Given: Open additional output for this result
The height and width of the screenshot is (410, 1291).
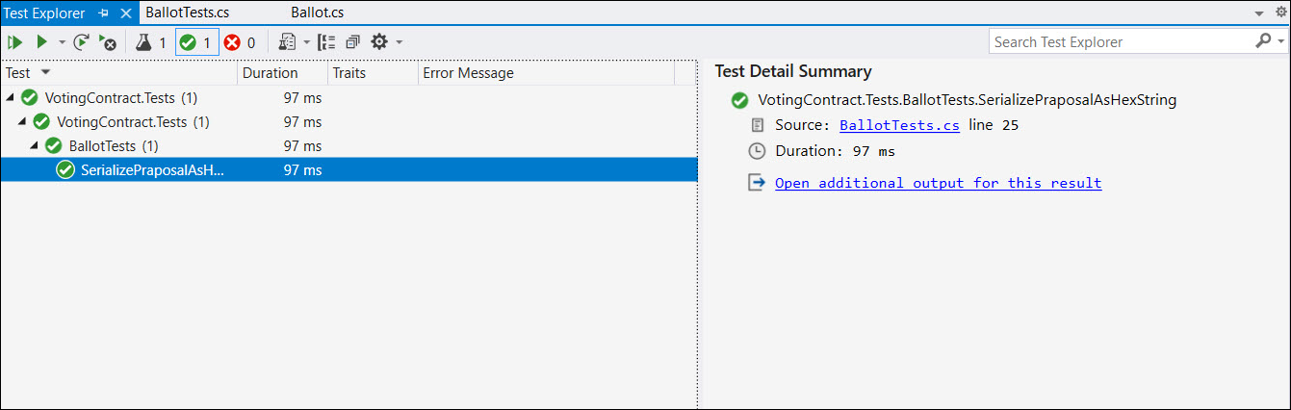Looking at the screenshot, I should tap(938, 183).
